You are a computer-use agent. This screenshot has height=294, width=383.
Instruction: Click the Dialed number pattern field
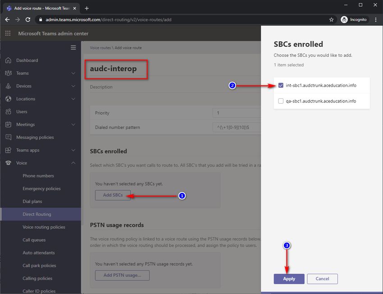237,127
